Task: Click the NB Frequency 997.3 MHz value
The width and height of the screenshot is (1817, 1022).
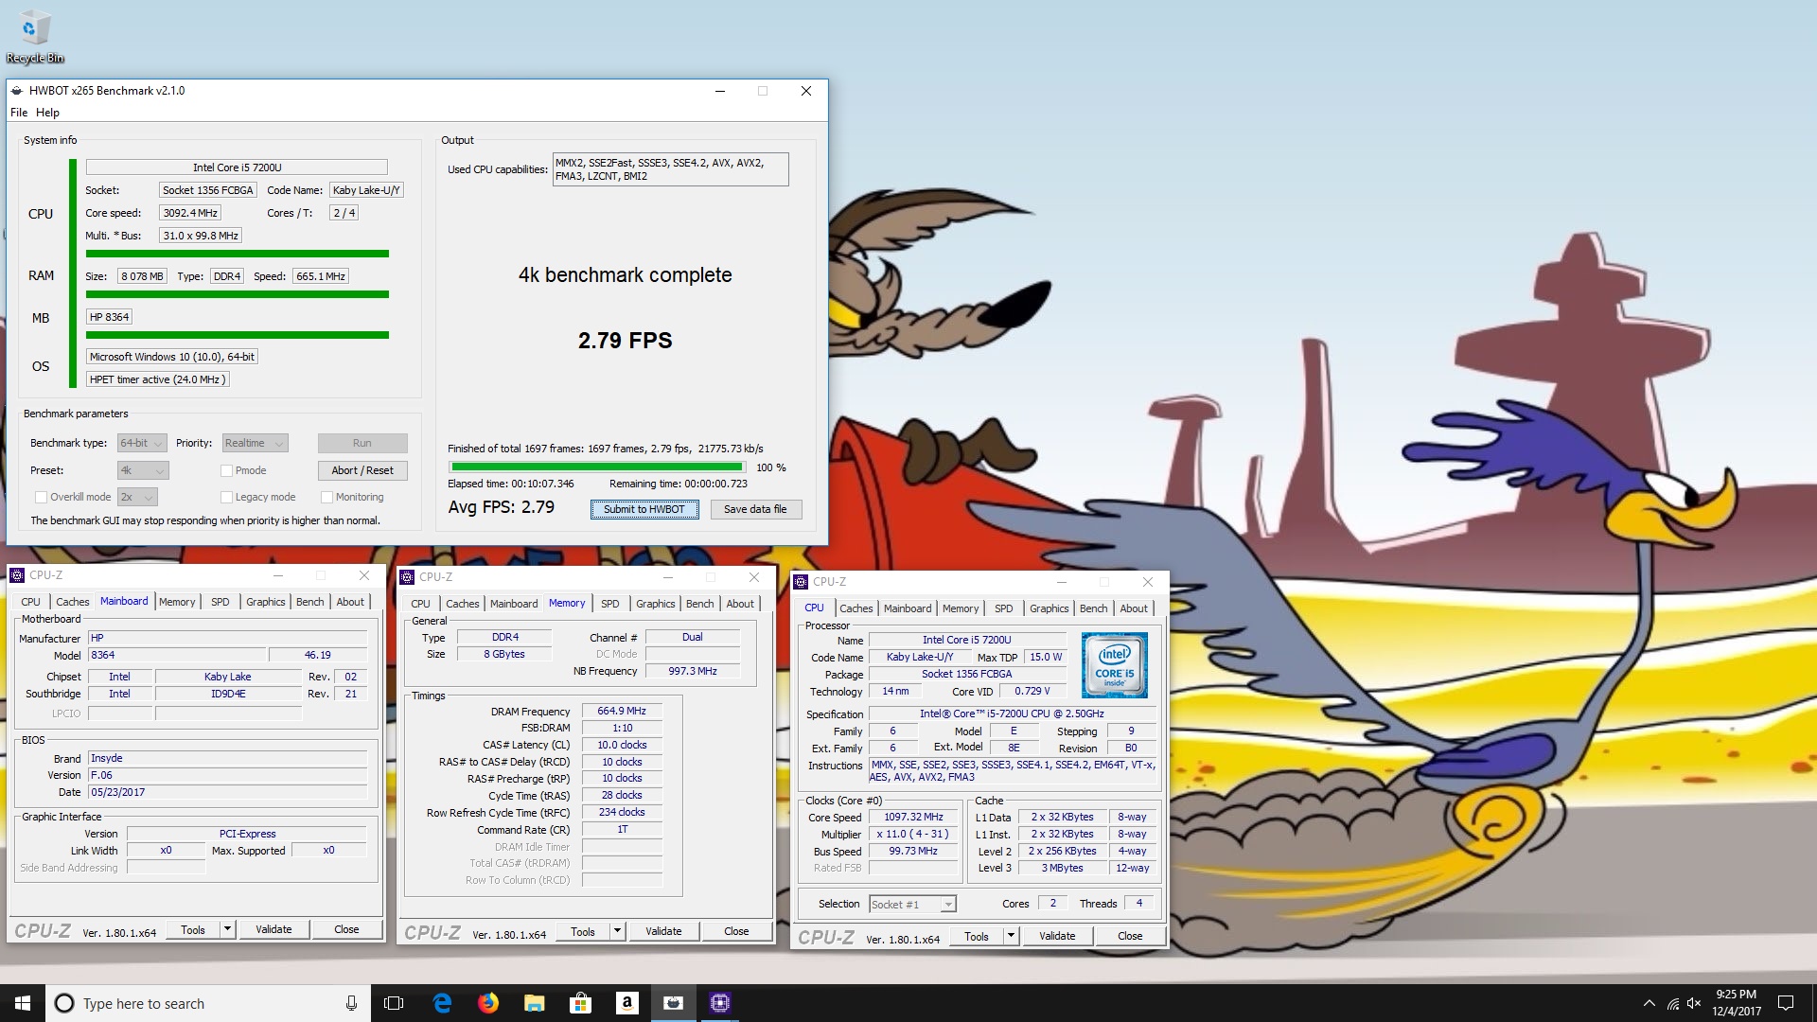Action: point(693,671)
